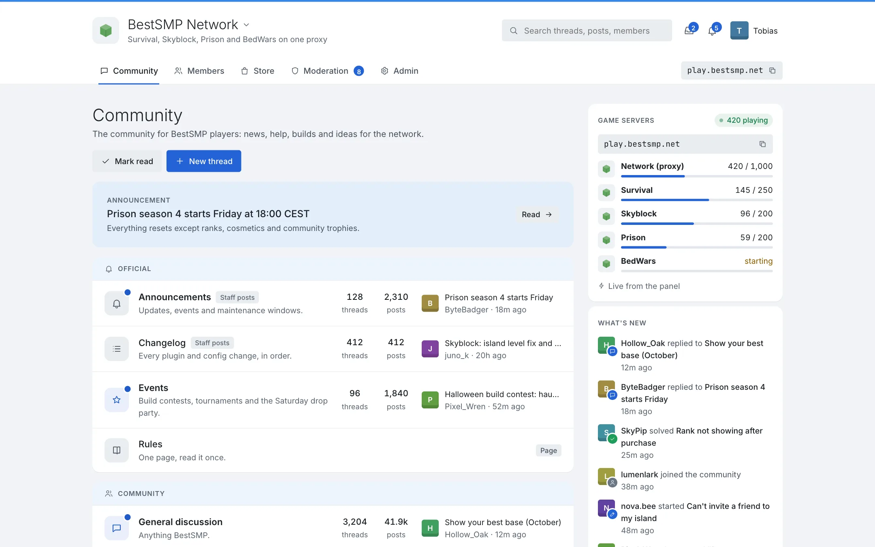Copy server address in the header bar

773,71
